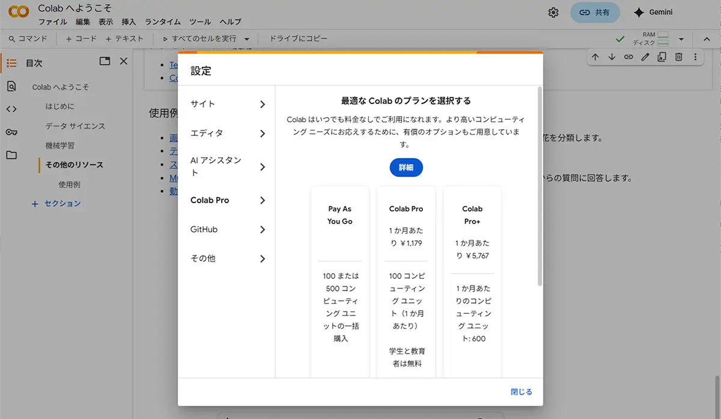Image resolution: width=721 pixels, height=419 pixels.
Task: Mirror cell in tab icon
Action: [662, 57]
